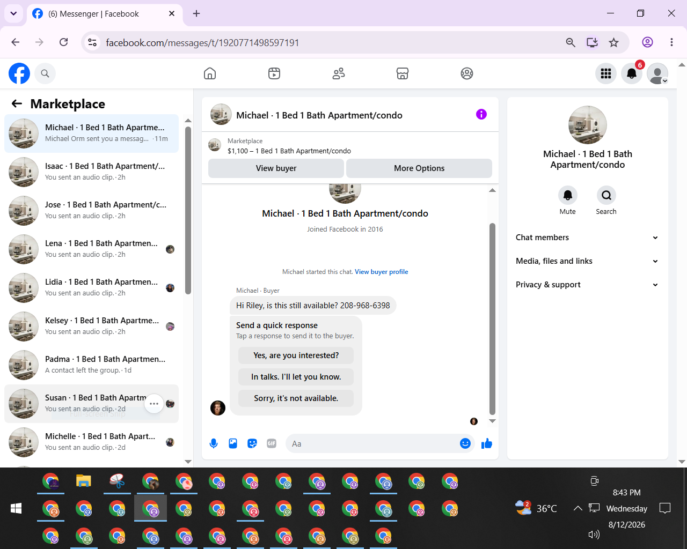Image resolution: width=687 pixels, height=549 pixels.
Task: Expand Privacy & support section
Action: (587, 285)
